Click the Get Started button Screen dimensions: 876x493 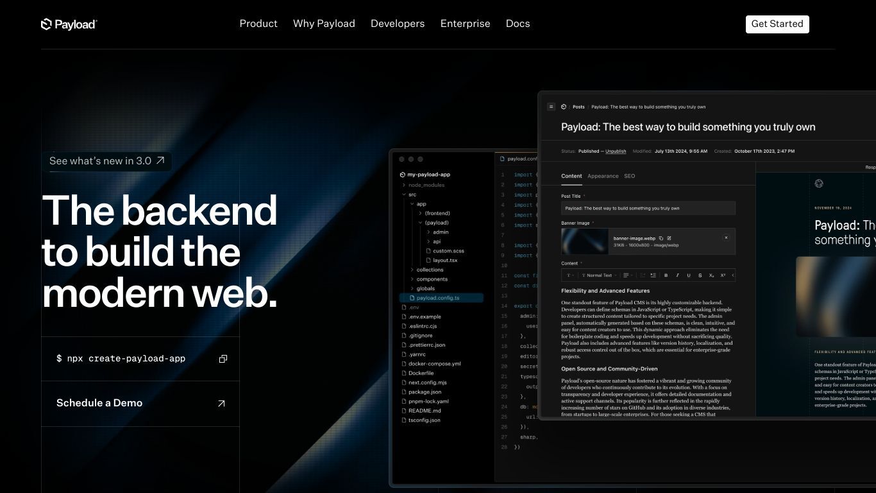[x=777, y=24]
